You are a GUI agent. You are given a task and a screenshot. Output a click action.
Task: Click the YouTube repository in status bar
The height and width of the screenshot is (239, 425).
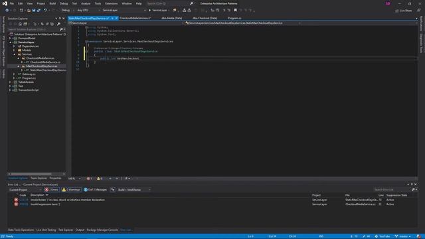[382, 236]
